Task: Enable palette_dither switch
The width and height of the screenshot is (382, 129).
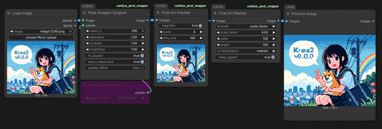Action: (x=142, y=68)
